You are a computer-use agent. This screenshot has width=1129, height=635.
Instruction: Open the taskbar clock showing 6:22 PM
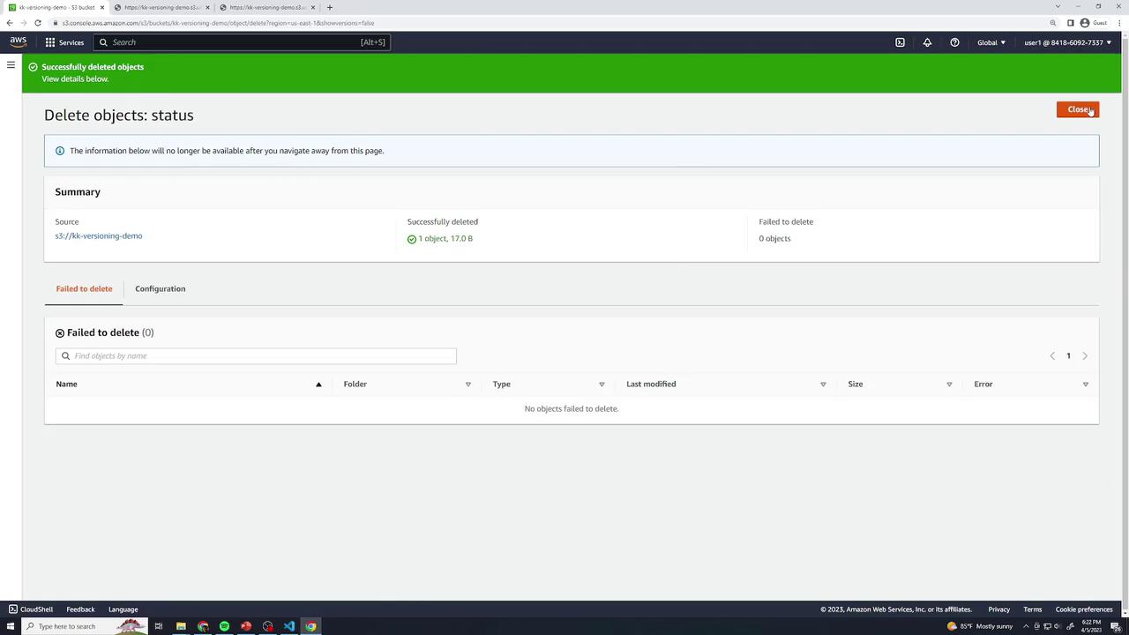(1091, 626)
